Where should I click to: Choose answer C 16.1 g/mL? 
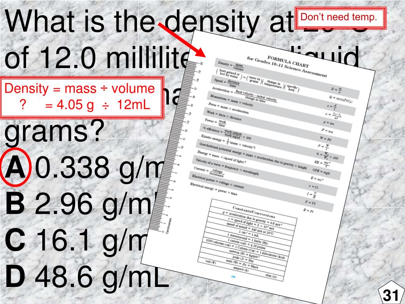point(76,240)
